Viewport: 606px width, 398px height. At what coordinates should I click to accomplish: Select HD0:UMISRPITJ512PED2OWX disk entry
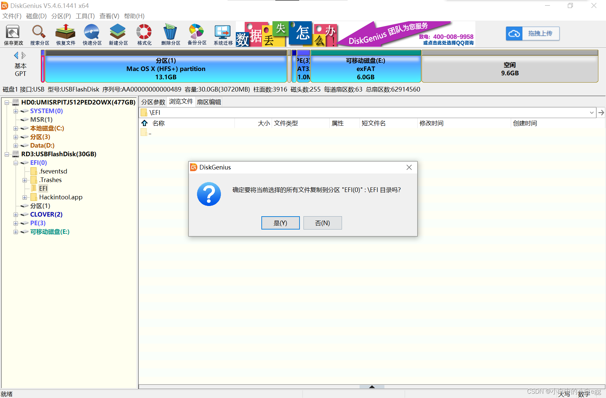pyautogui.click(x=78, y=102)
